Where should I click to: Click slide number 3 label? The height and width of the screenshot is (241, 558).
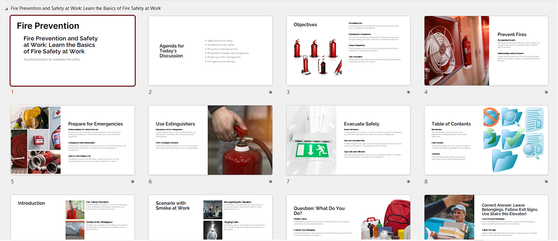click(288, 92)
